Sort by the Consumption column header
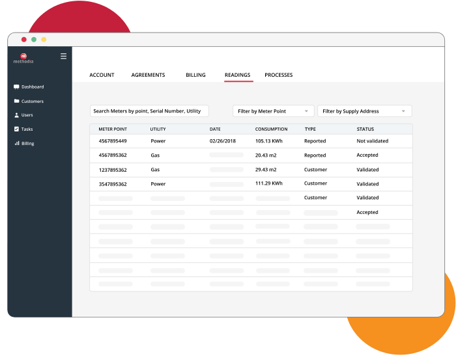The height and width of the screenshot is (363, 456). (x=271, y=129)
